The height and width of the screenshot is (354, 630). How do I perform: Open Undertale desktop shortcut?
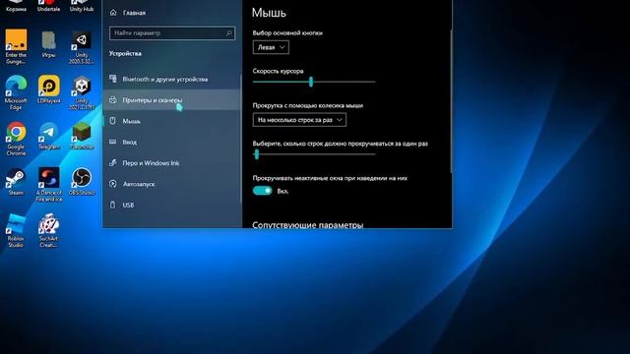point(48,6)
